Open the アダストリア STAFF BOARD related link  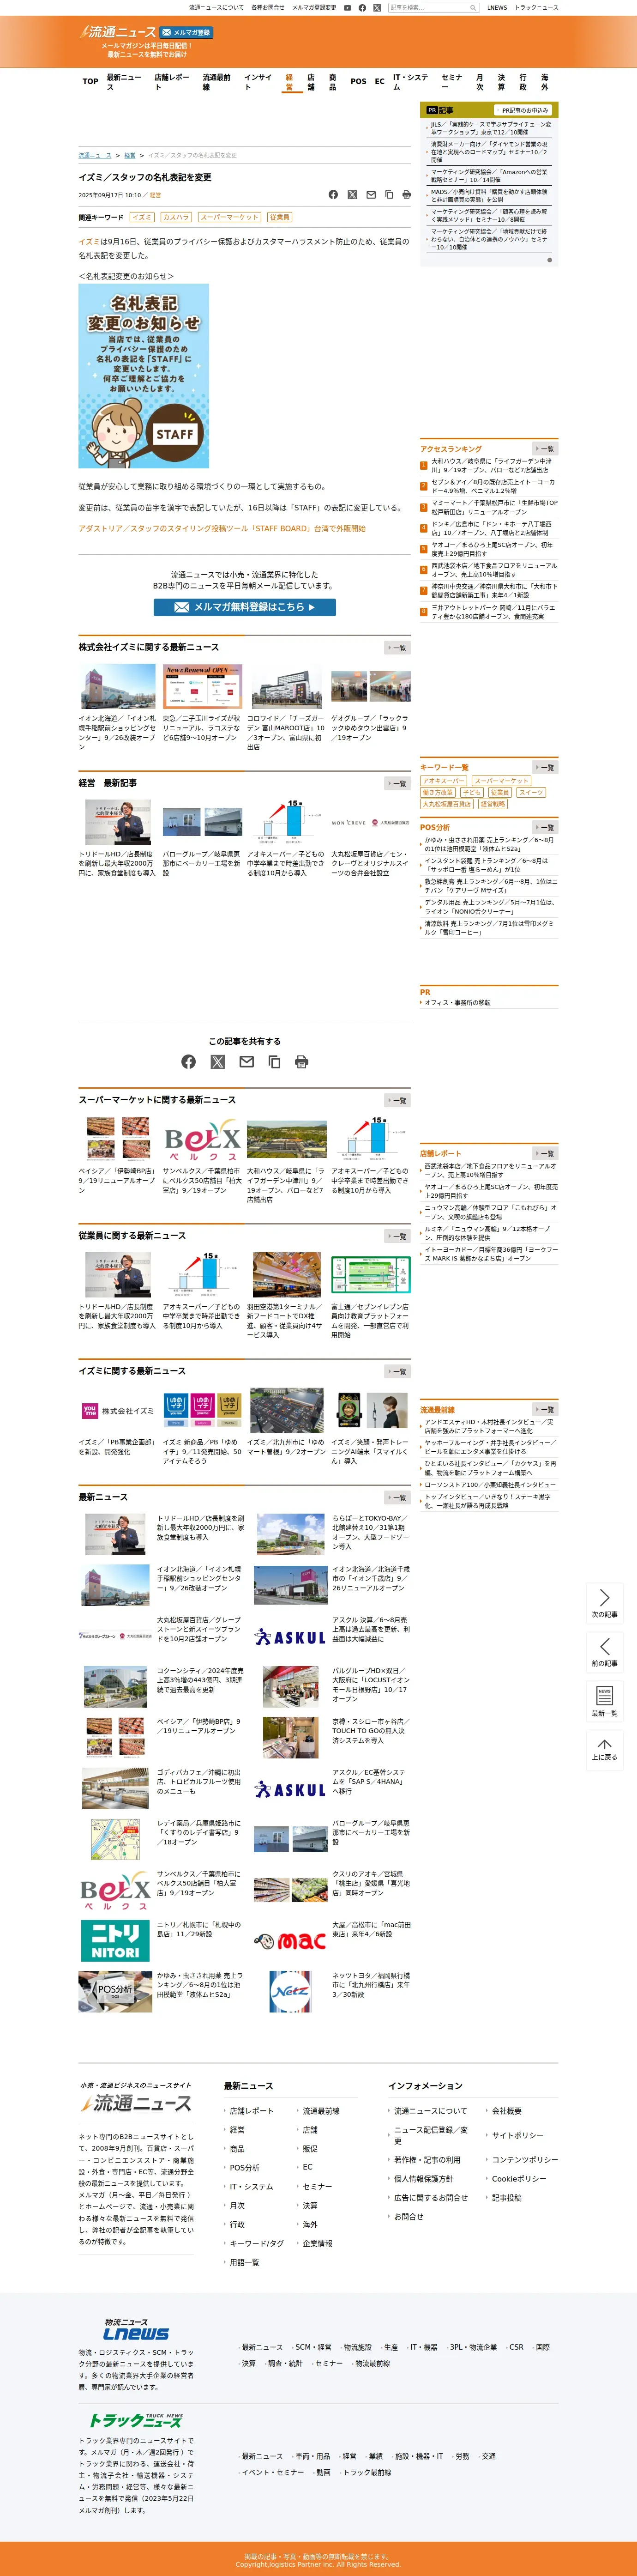222,529
